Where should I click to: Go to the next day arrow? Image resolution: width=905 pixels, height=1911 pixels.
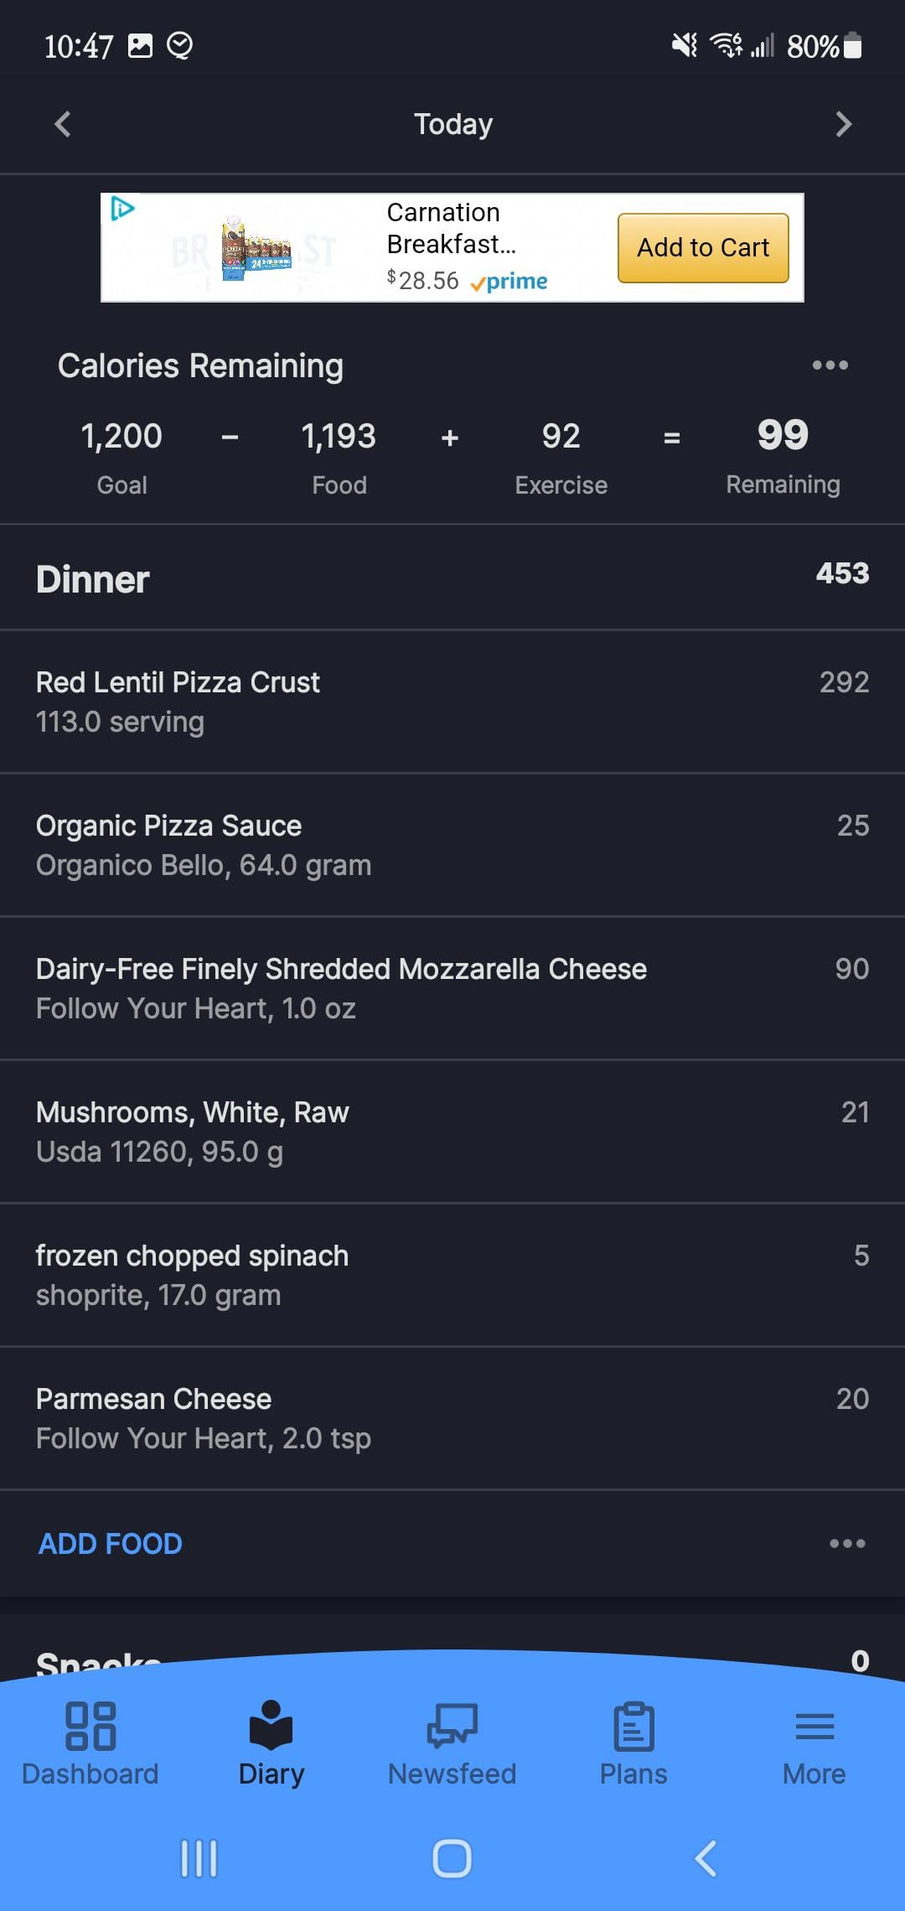843,124
